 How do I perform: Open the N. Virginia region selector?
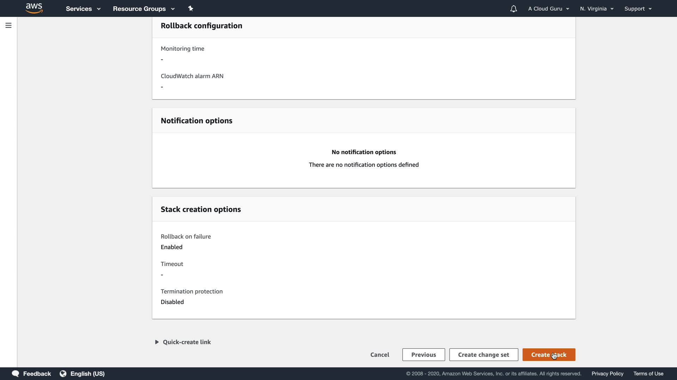[597, 9]
